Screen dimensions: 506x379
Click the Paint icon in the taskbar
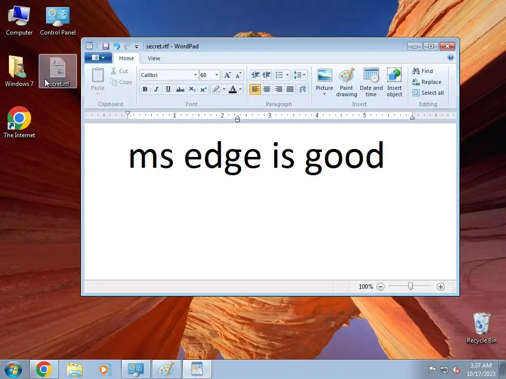point(167,369)
